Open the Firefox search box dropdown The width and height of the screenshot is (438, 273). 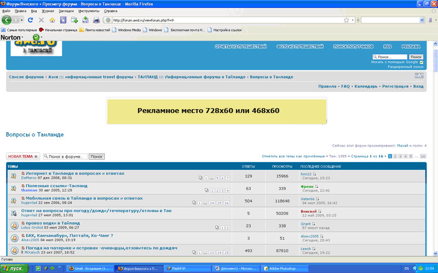[x=422, y=20]
